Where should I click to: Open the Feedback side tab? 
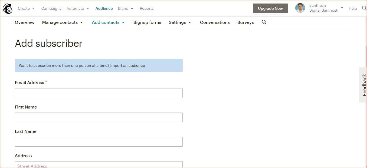point(363,85)
